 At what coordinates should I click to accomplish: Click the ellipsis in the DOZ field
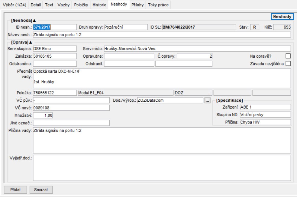210,93
